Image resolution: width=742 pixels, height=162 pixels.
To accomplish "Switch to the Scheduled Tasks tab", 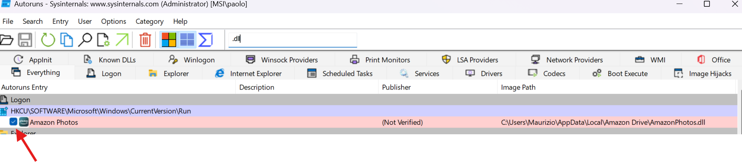I will click(x=340, y=73).
